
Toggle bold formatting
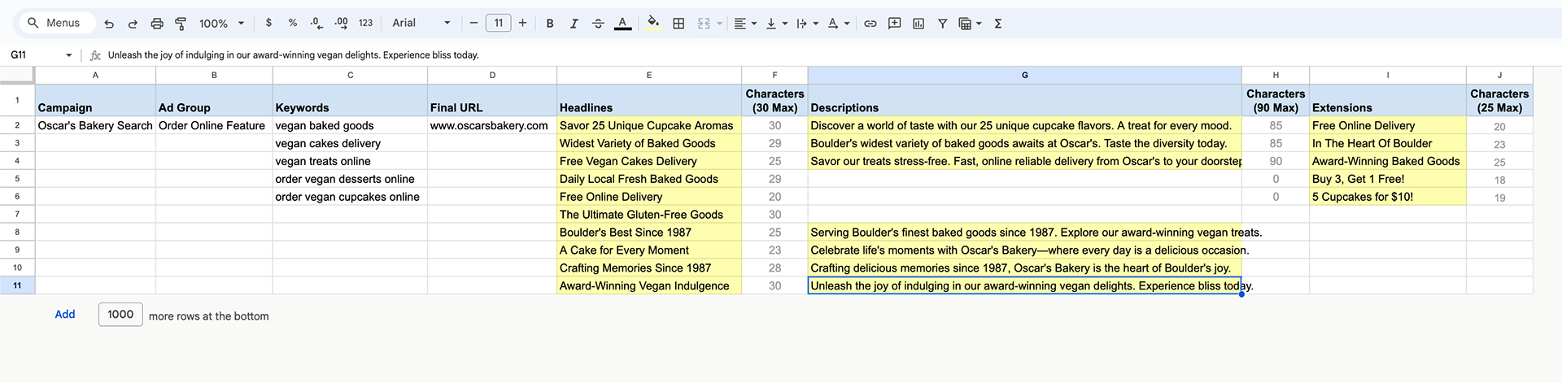pyautogui.click(x=550, y=24)
